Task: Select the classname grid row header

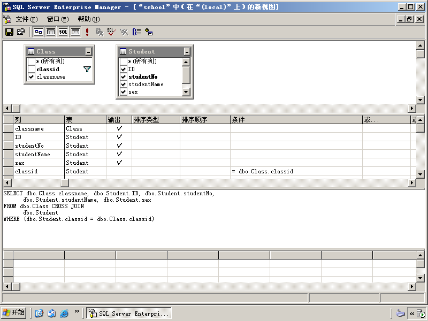Action: point(8,128)
